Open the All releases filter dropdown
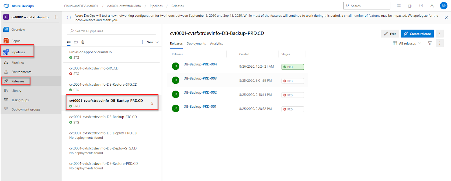The image size is (451, 181). click(x=407, y=43)
